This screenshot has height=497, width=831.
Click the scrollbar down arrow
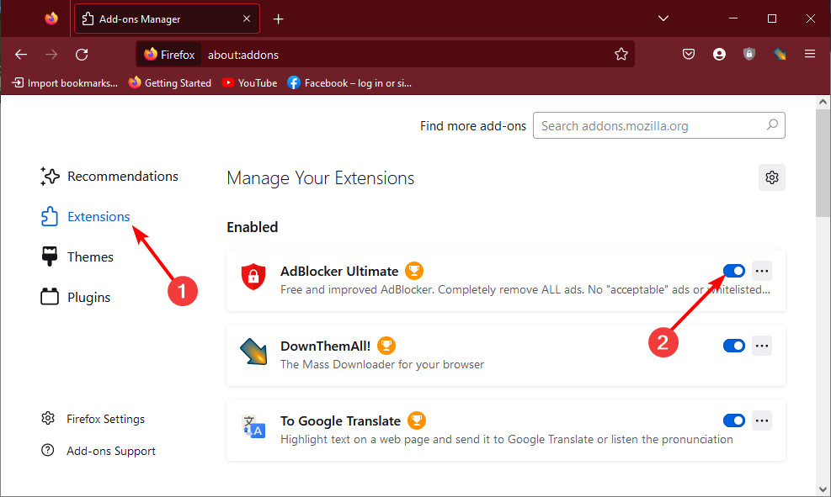[823, 489]
